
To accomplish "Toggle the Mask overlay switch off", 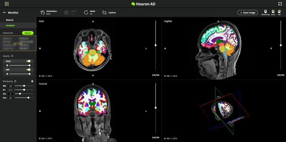I will pyautogui.click(x=29, y=61).
